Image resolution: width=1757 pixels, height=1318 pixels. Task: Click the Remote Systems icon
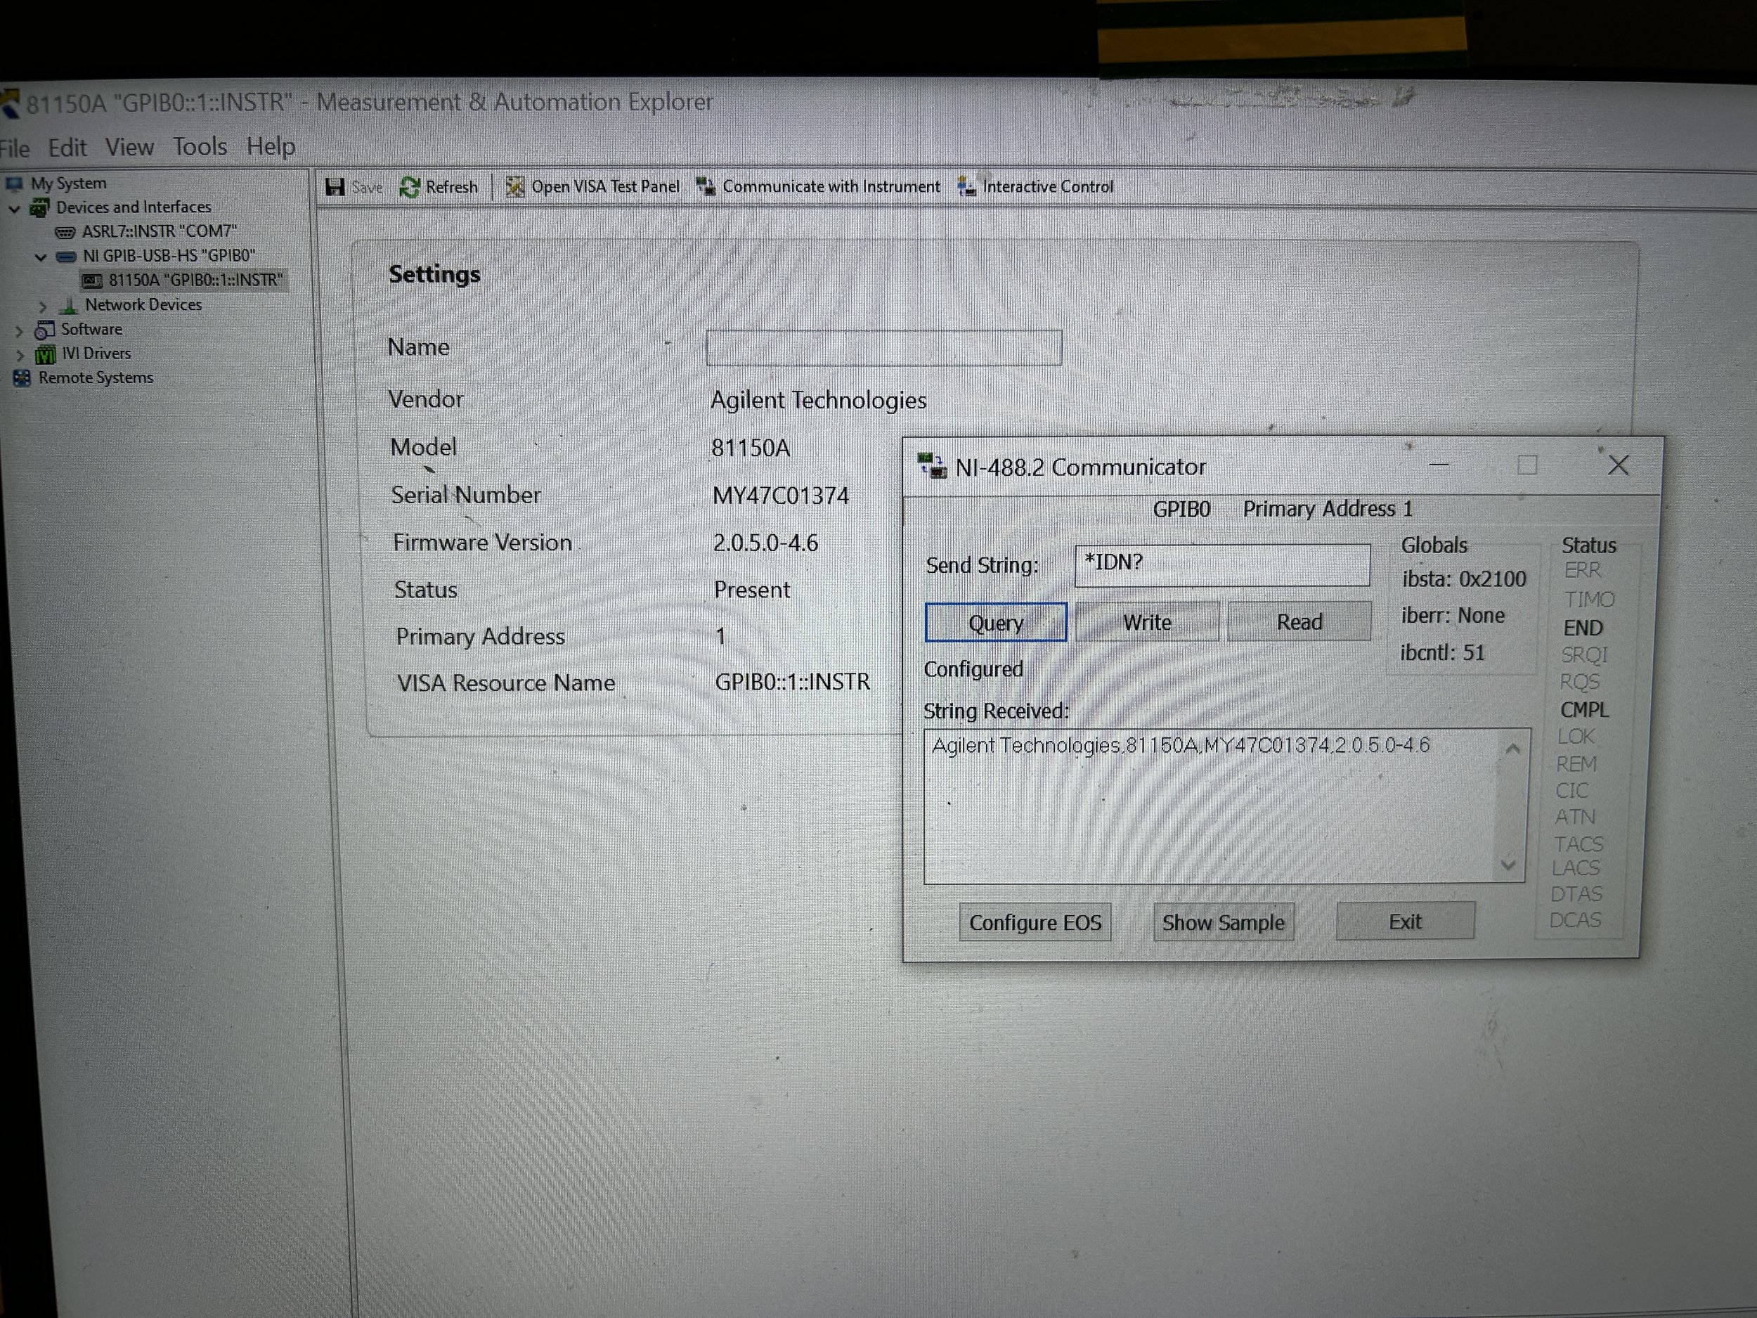coord(22,378)
